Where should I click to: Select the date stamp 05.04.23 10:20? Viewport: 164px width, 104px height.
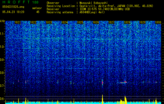[x=13, y=12]
